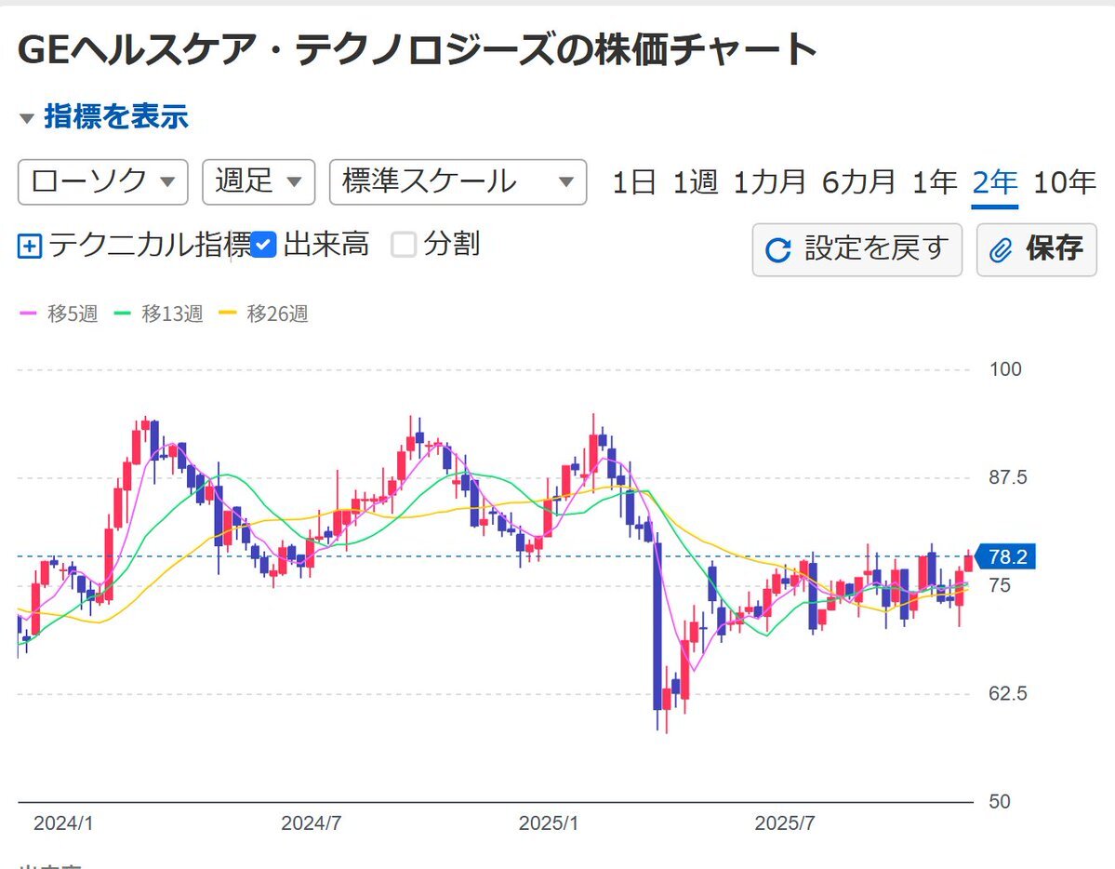This screenshot has width=1115, height=869.
Task: Click the paperclip icon on the 保存 button
Action: click(x=1000, y=249)
